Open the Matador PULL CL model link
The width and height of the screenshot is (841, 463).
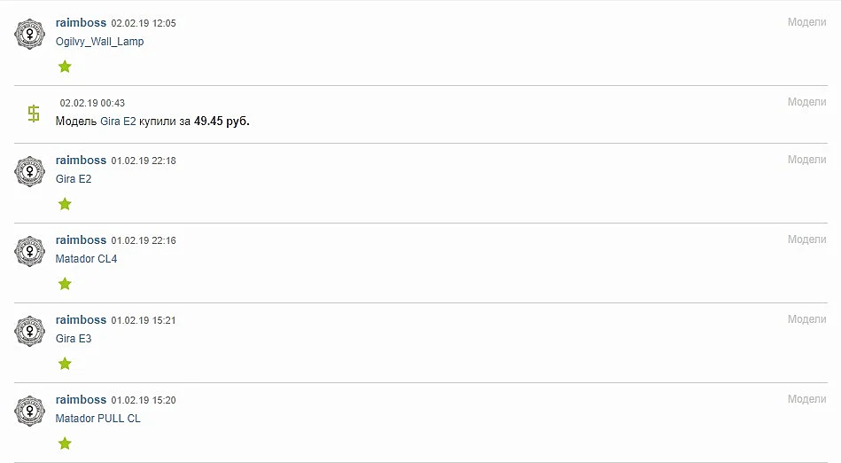[x=98, y=419]
